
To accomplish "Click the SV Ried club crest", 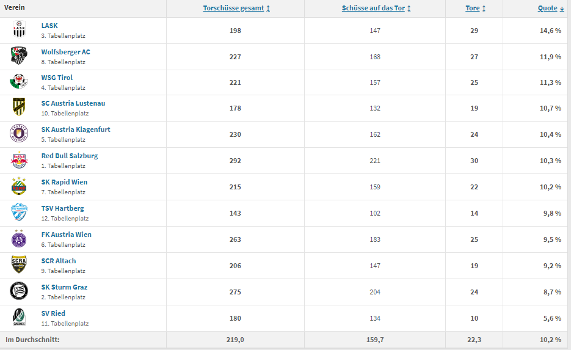I will [x=19, y=317].
